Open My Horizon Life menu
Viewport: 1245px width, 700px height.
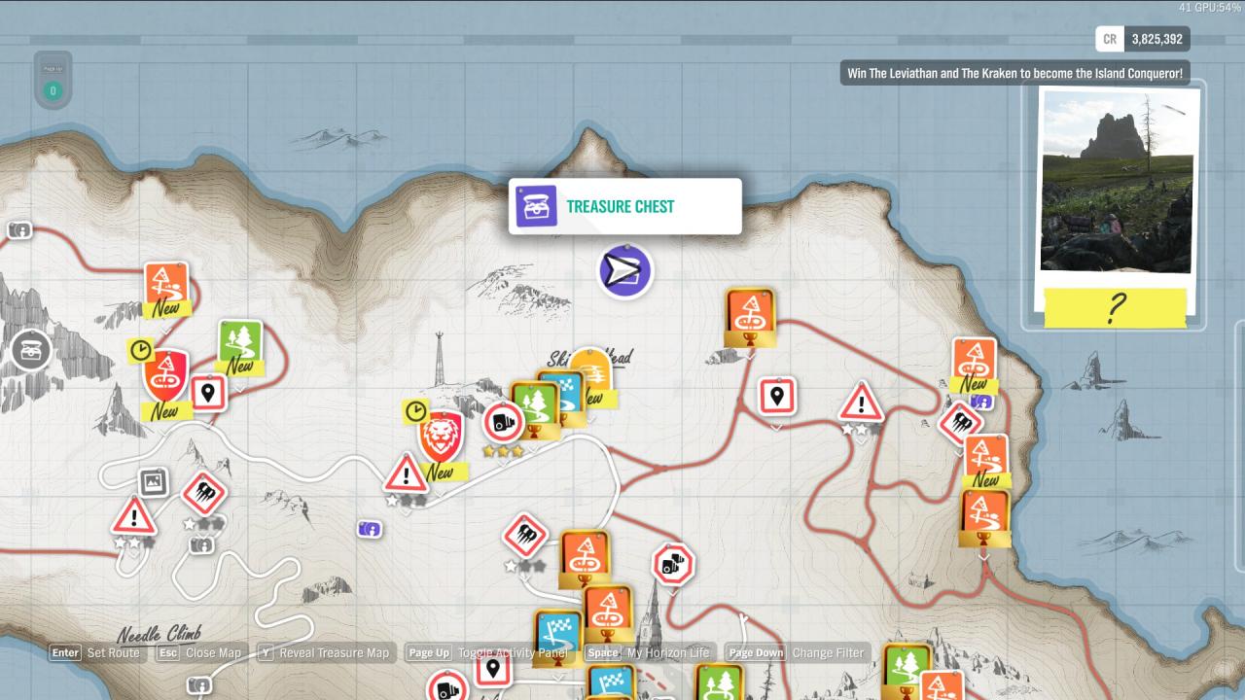pos(649,653)
